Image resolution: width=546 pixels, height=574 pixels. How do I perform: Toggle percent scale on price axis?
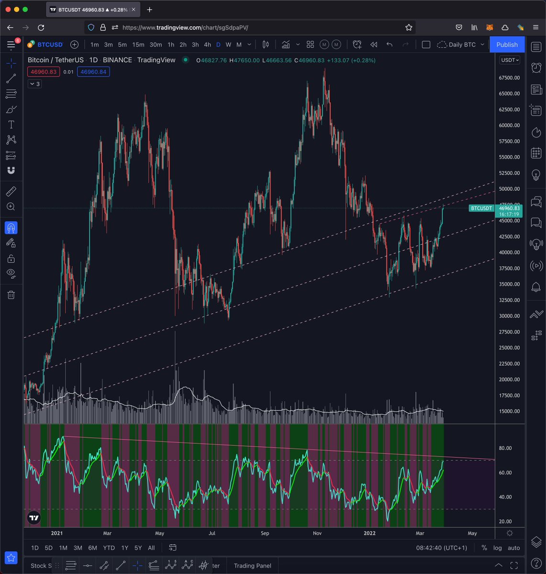click(484, 548)
